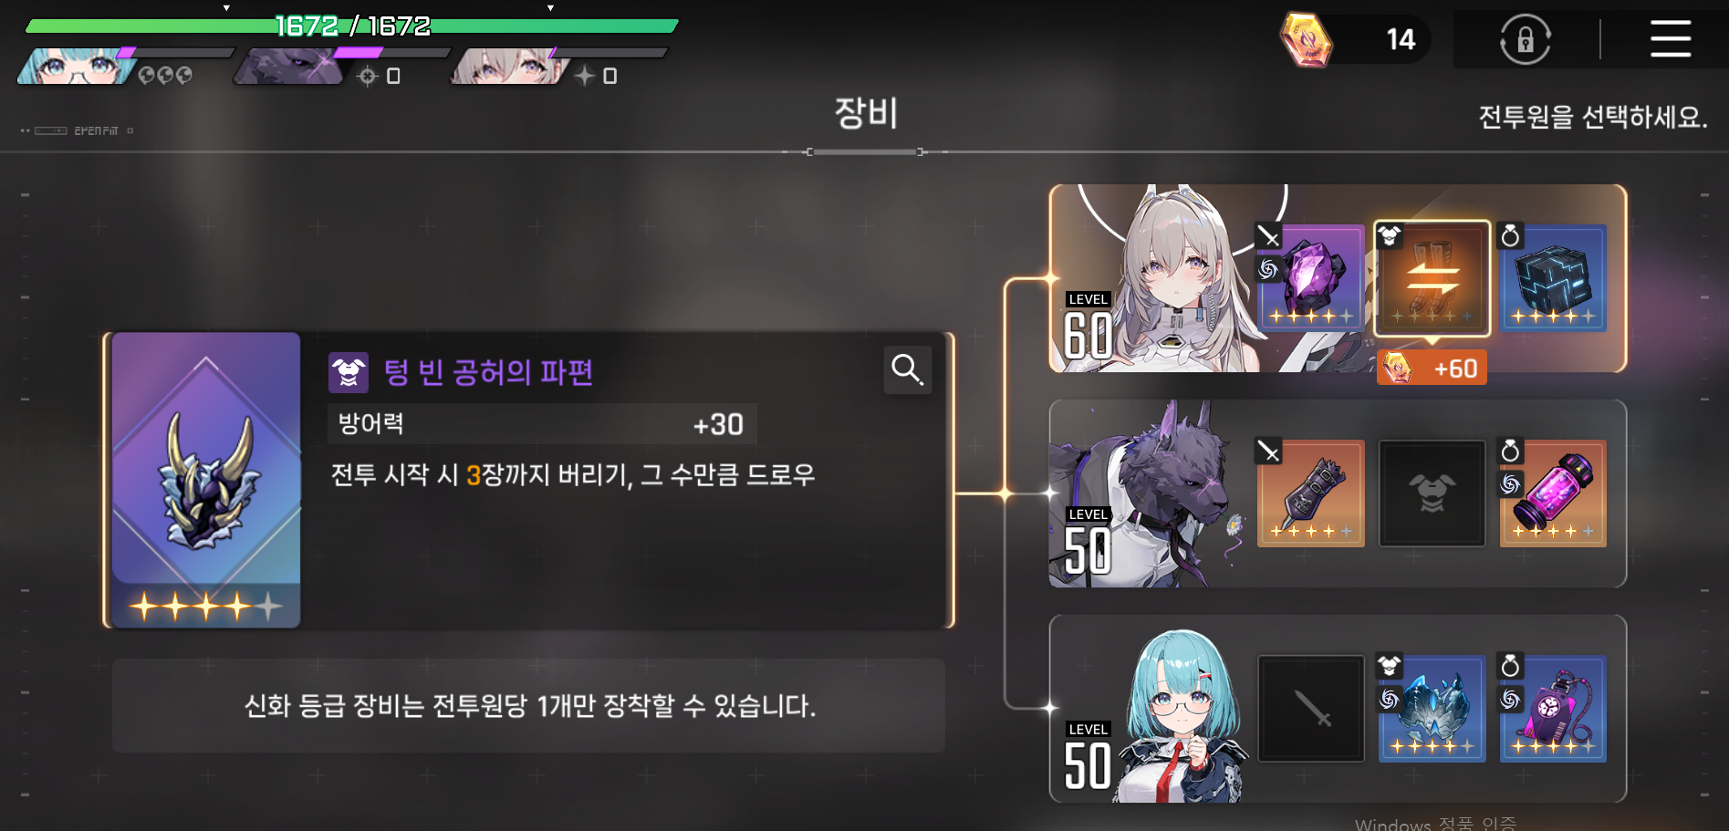Click the +60 cost badge
Viewport: 1729px width, 831px height.
[x=1432, y=368]
